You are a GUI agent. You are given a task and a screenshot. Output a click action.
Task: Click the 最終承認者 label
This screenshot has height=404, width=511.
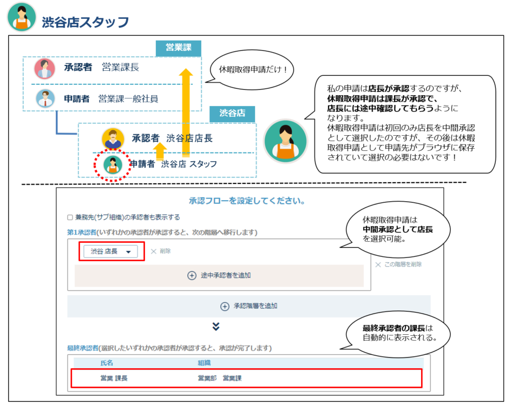coord(82,348)
